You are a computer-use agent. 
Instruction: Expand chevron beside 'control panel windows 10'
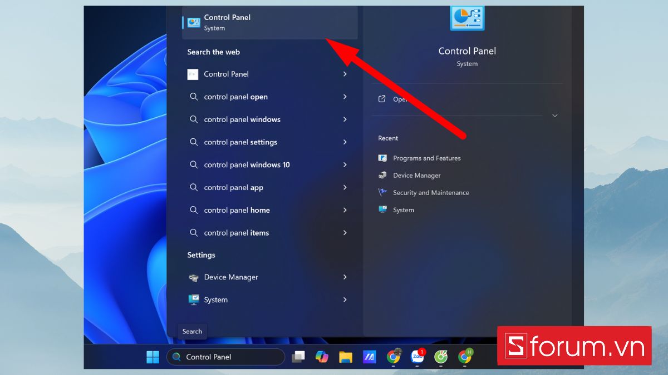(345, 165)
